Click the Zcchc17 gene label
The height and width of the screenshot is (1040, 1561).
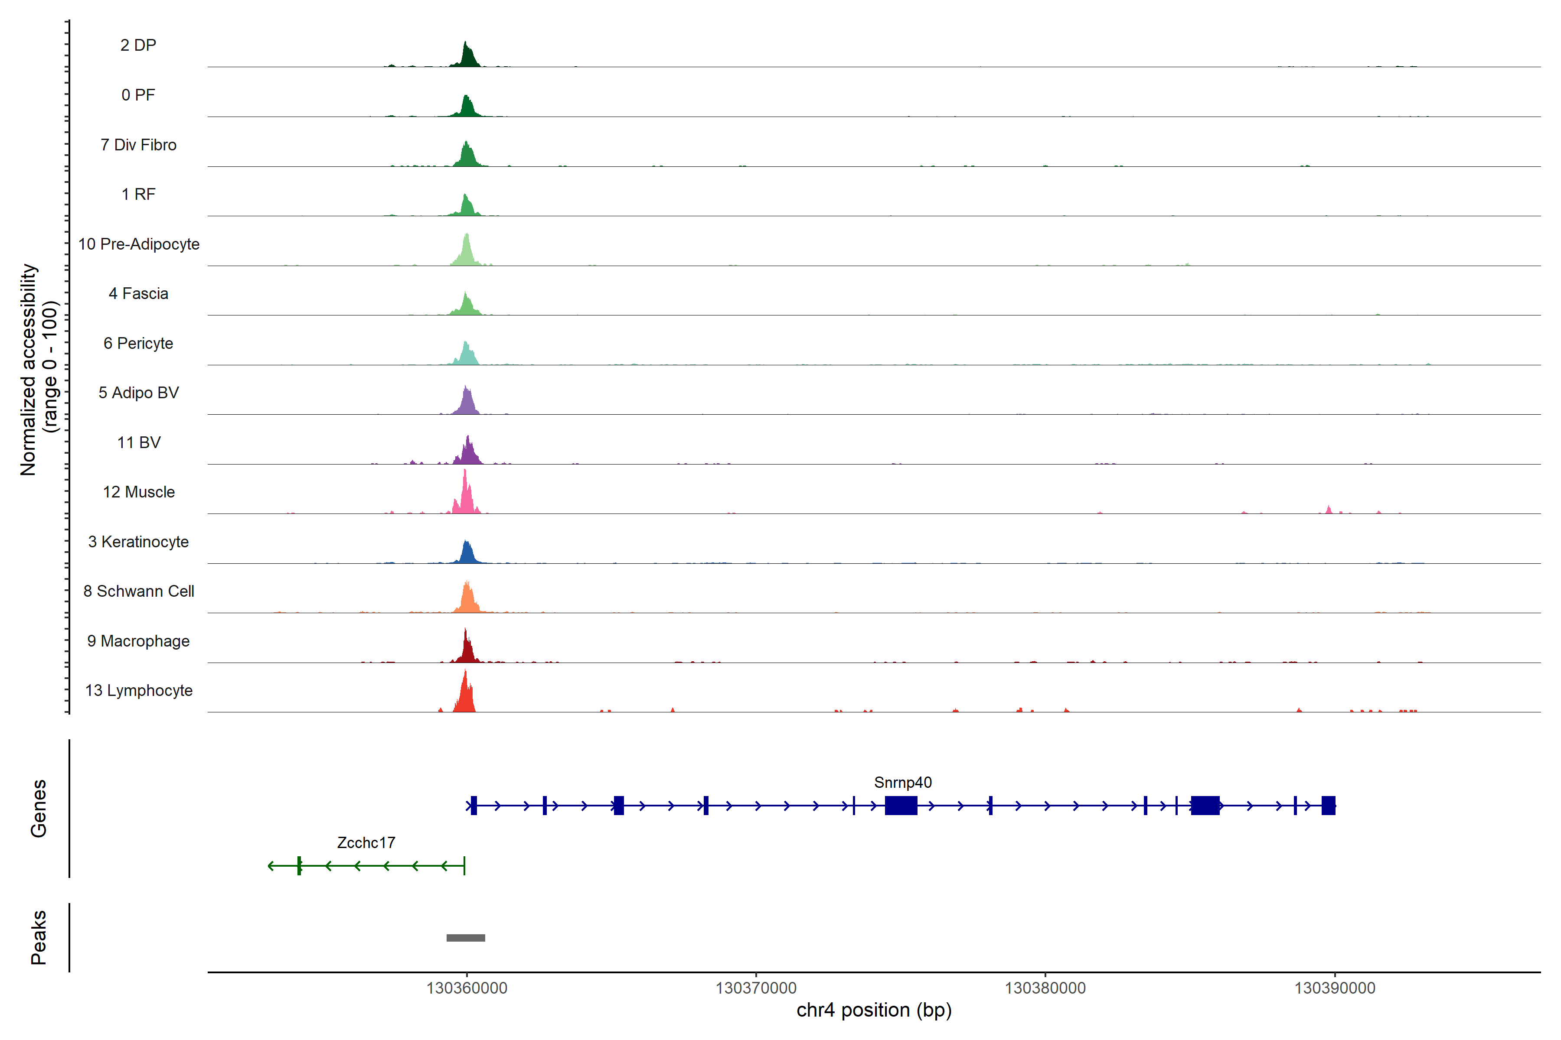pos(366,842)
